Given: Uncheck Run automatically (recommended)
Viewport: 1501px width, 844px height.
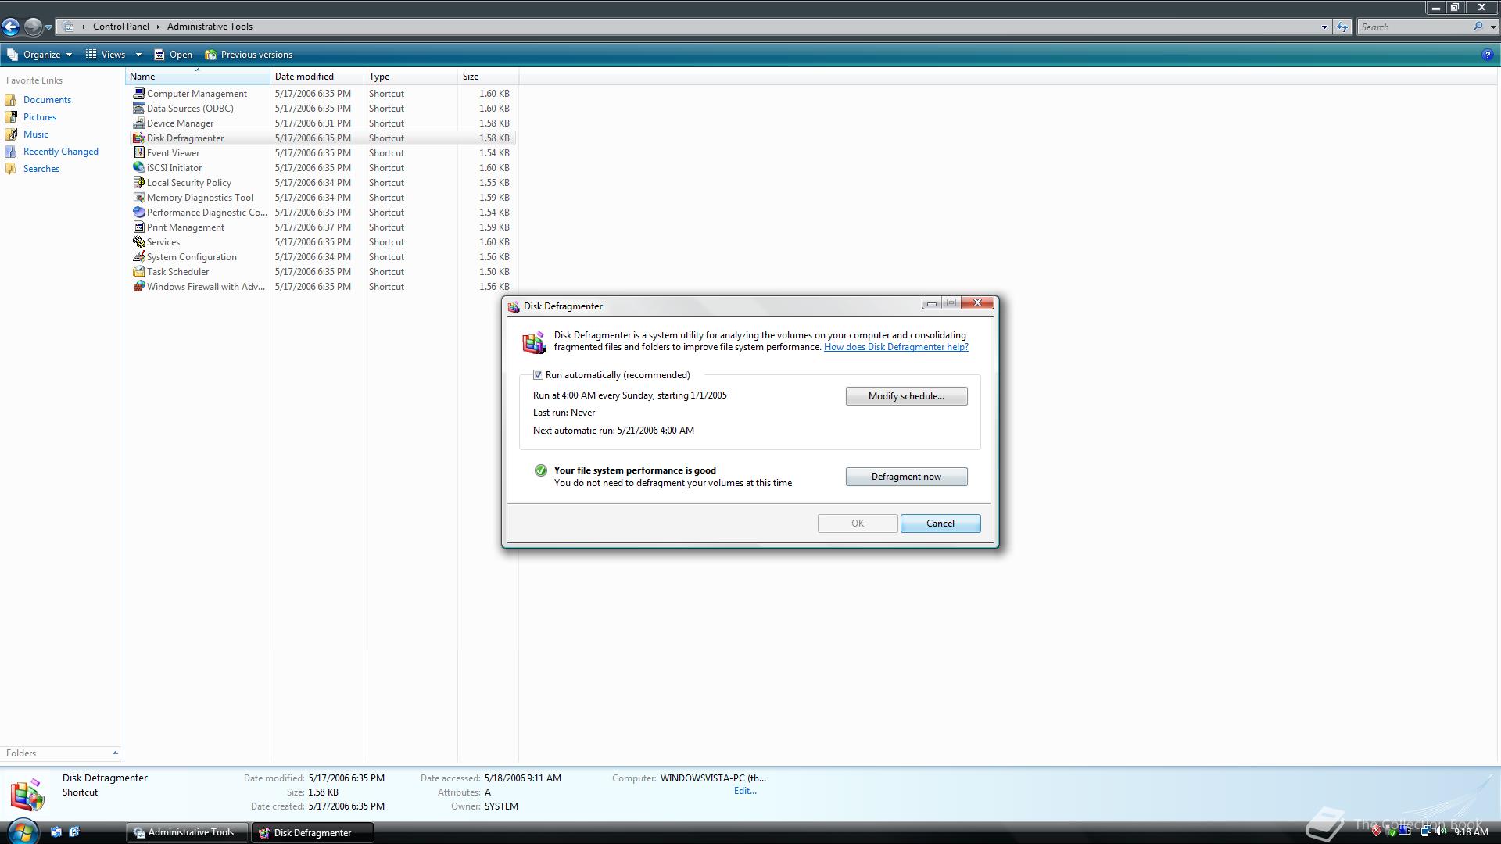Looking at the screenshot, I should pyautogui.click(x=538, y=375).
